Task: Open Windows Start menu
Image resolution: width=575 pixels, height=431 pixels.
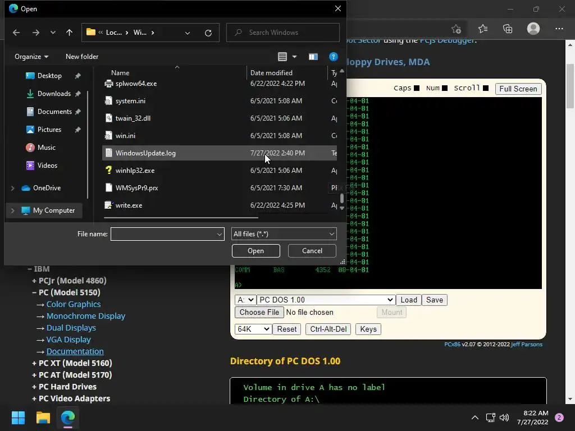Action: tap(18, 418)
